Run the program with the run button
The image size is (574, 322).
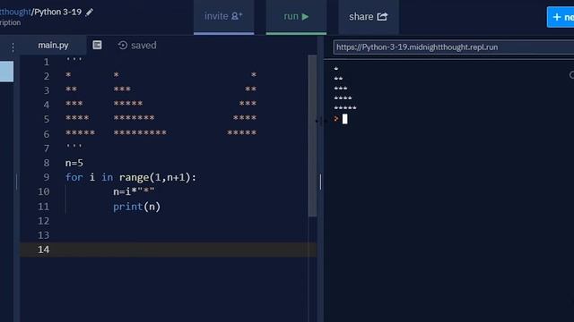click(x=296, y=17)
